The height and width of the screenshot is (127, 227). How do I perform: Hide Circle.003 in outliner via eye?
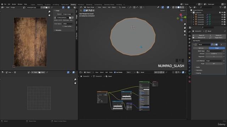pyautogui.click(x=222, y=20)
